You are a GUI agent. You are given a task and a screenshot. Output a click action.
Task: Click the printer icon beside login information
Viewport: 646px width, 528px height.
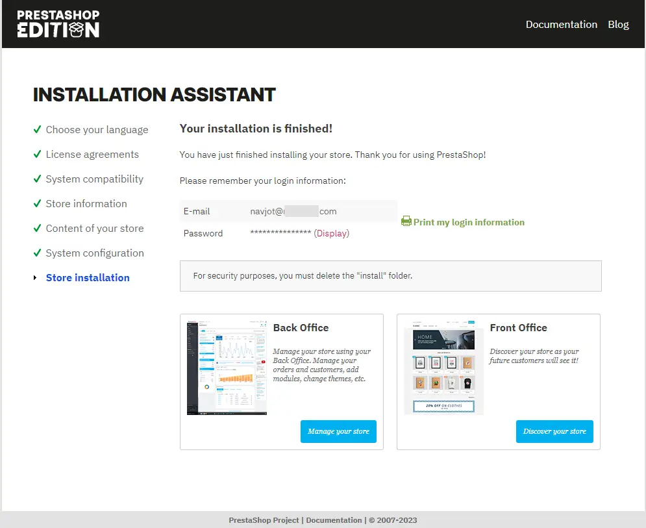406,222
